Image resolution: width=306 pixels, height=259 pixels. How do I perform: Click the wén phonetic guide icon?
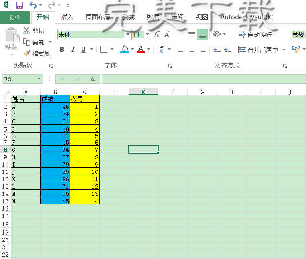point(161,49)
